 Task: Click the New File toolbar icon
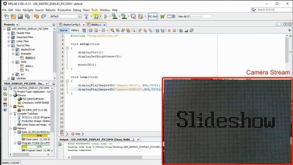click(6, 16)
